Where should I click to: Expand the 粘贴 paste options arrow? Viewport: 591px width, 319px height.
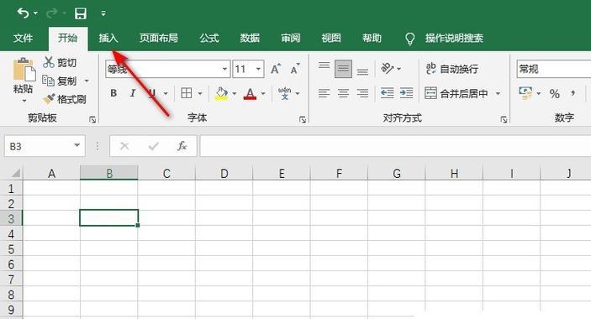[24, 101]
